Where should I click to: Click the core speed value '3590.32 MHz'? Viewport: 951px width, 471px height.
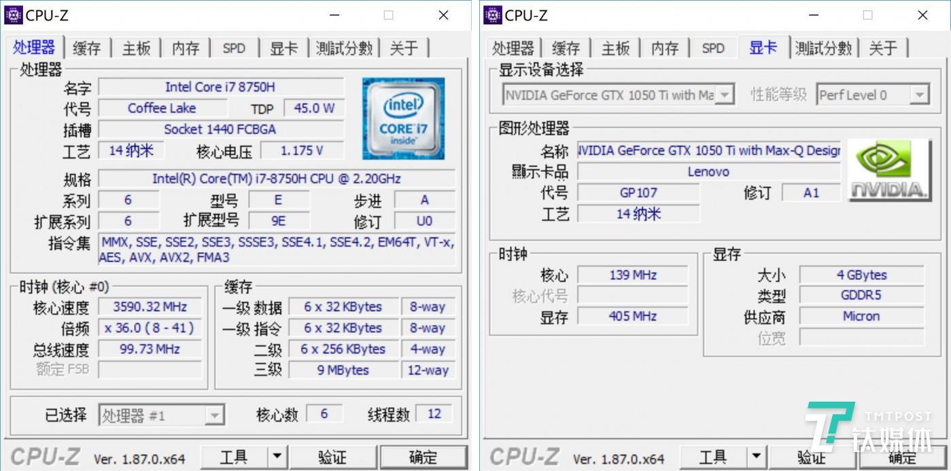click(150, 307)
